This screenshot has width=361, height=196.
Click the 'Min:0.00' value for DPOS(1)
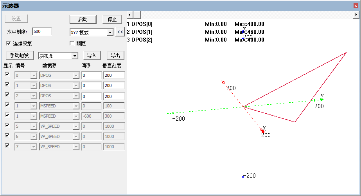pos(216,32)
